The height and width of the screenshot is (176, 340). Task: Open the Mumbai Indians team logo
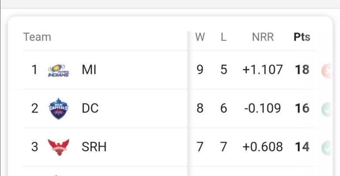[x=58, y=70]
